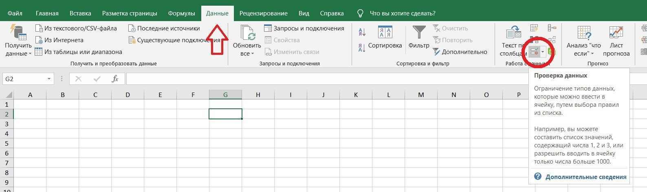647x192 pixels.
Task: Sort ascending A to Я icon
Action: click(x=362, y=32)
